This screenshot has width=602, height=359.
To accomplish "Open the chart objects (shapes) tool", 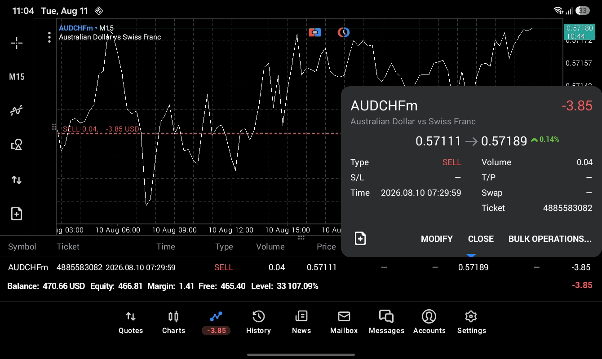I will pos(17,144).
